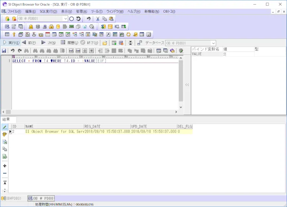Switch to the SQL OB @ PDB01 window tab
The width and height of the screenshot is (287, 207).
tap(41, 199)
